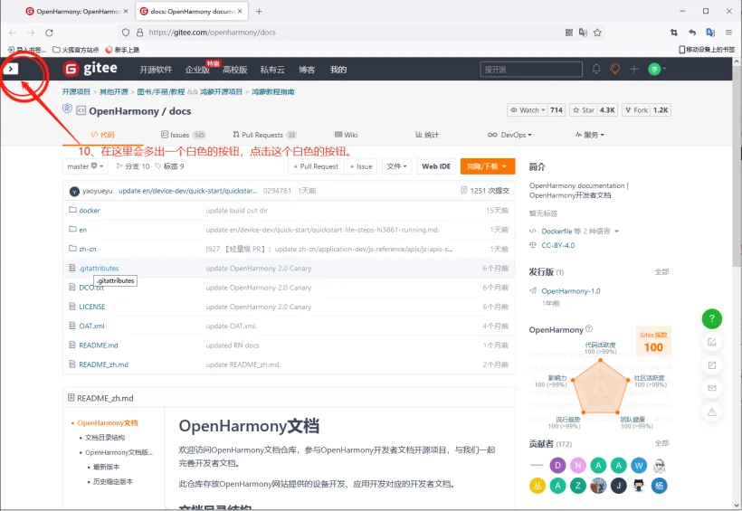Click the crop screenshot toolbar icon
742x511 pixels.
674,33
